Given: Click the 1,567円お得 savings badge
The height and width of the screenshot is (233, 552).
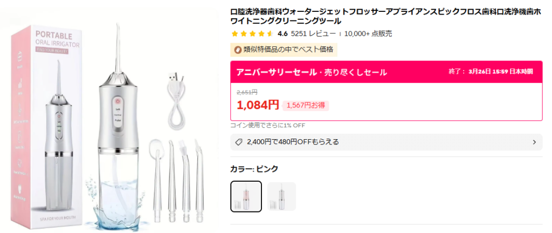Looking at the screenshot, I should [306, 105].
